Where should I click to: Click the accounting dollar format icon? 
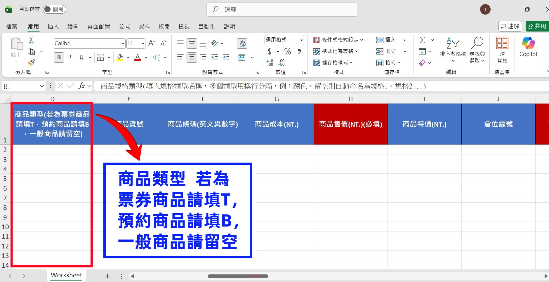click(270, 52)
